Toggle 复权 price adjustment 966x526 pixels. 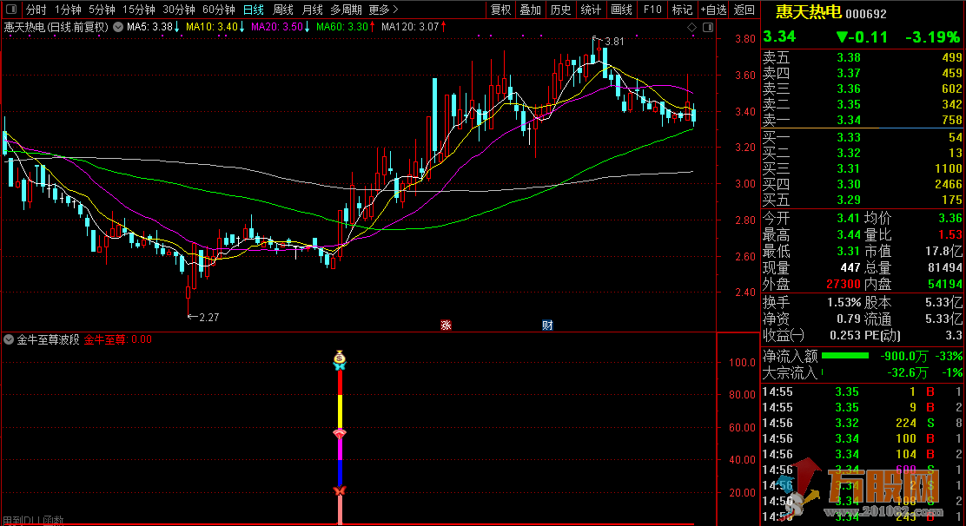(x=500, y=10)
